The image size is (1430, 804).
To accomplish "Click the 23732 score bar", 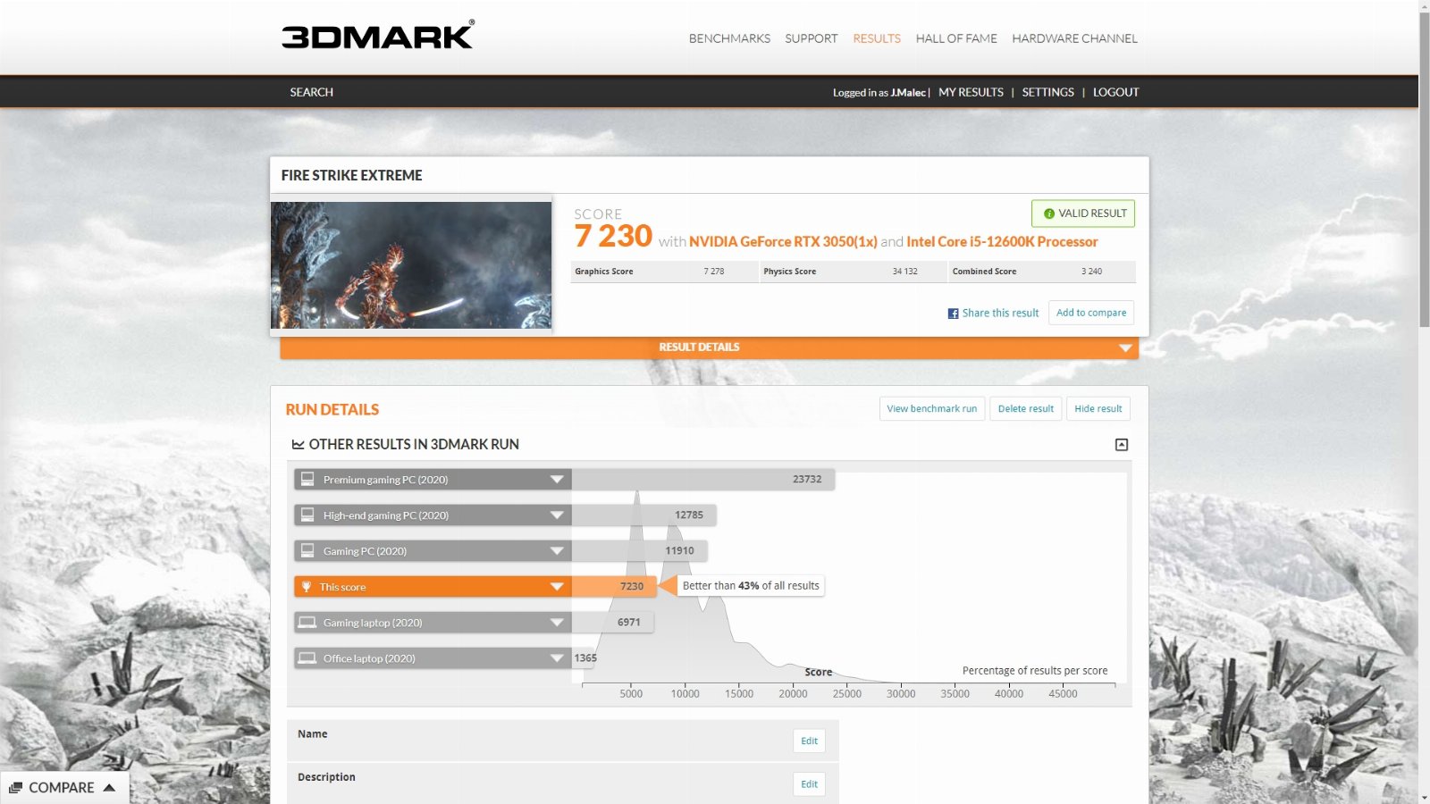I will (702, 479).
